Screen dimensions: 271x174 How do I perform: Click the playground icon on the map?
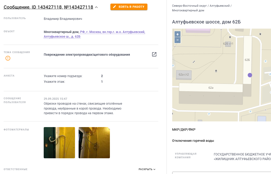tap(216, 71)
